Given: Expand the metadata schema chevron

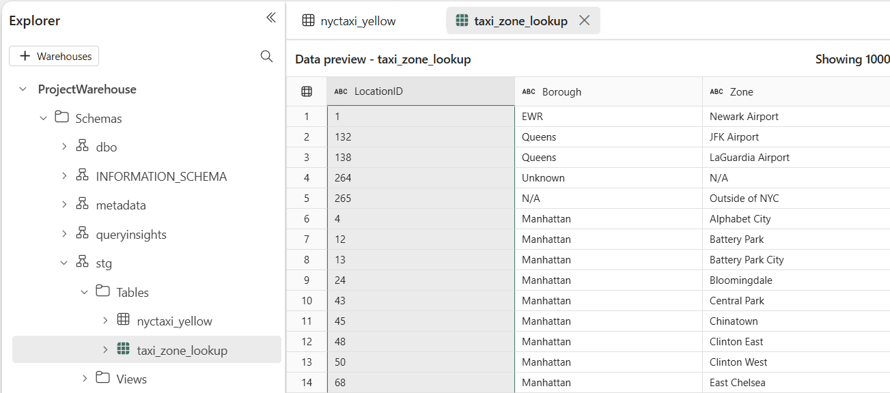Looking at the screenshot, I should (64, 205).
